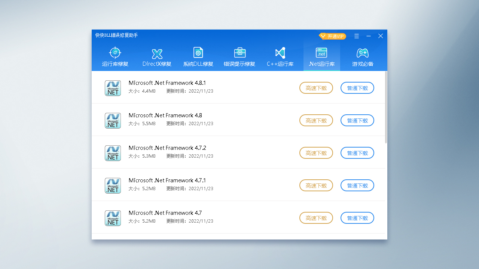Switch to the DirectX修复 section
The width and height of the screenshot is (479, 269).
tap(157, 57)
